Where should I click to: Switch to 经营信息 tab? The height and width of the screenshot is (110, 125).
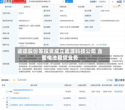pos(63,7)
